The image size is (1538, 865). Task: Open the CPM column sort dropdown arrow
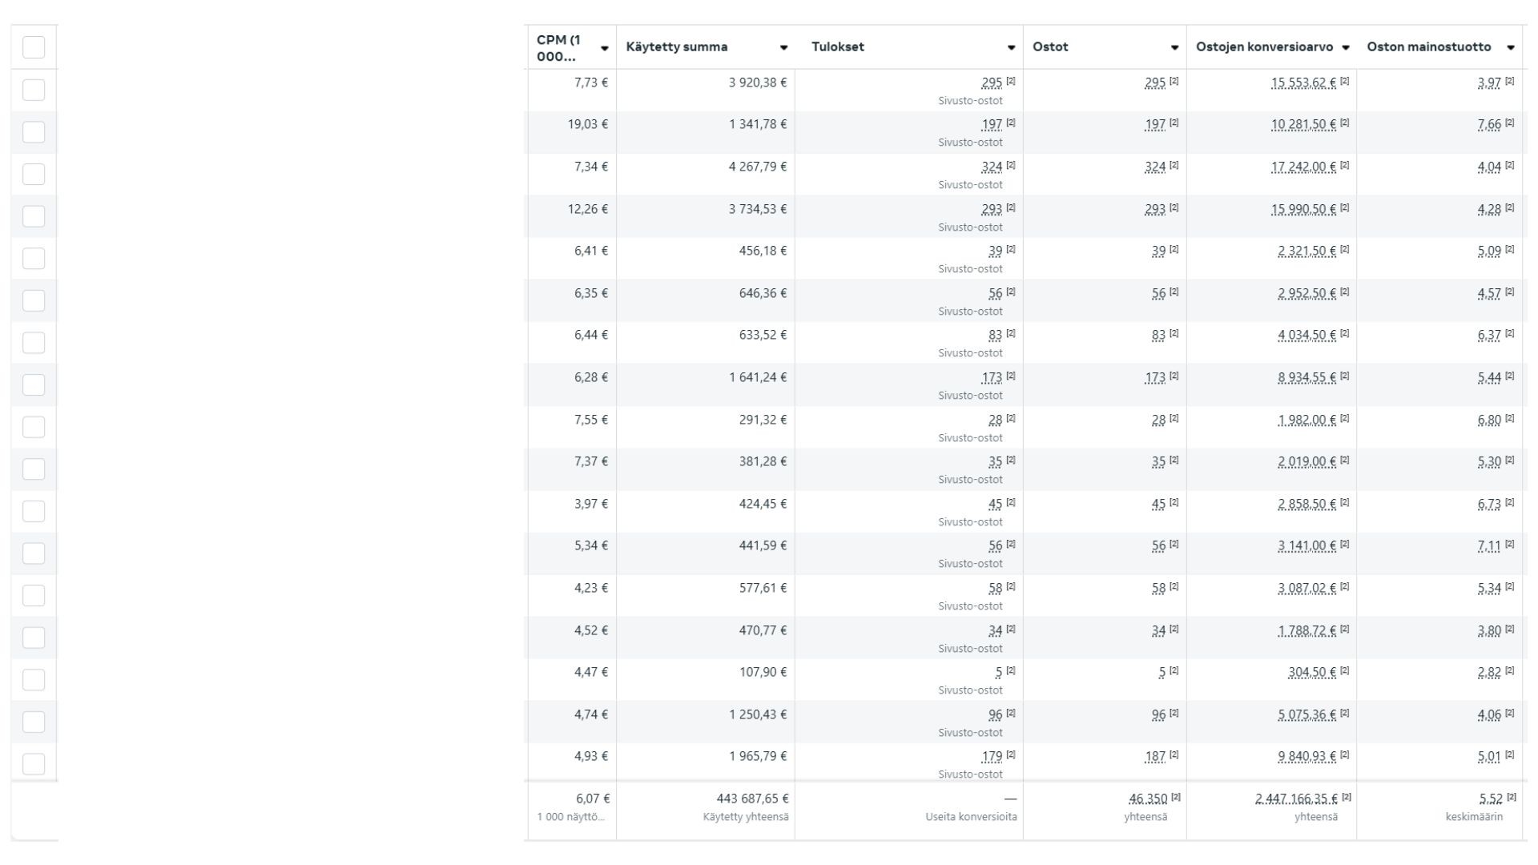click(604, 48)
